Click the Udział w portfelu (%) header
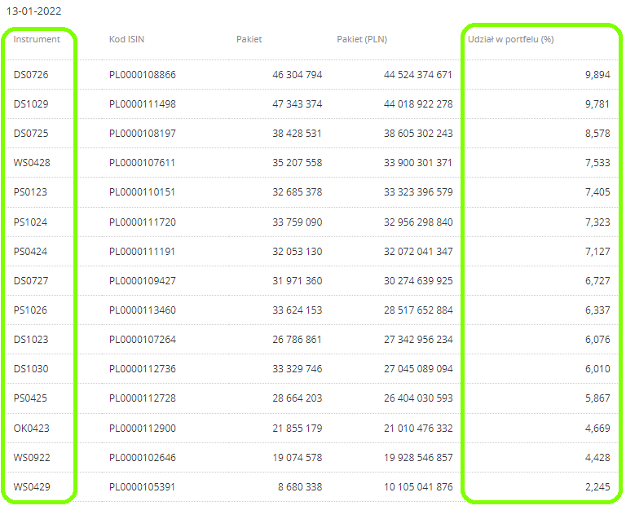 coord(510,39)
